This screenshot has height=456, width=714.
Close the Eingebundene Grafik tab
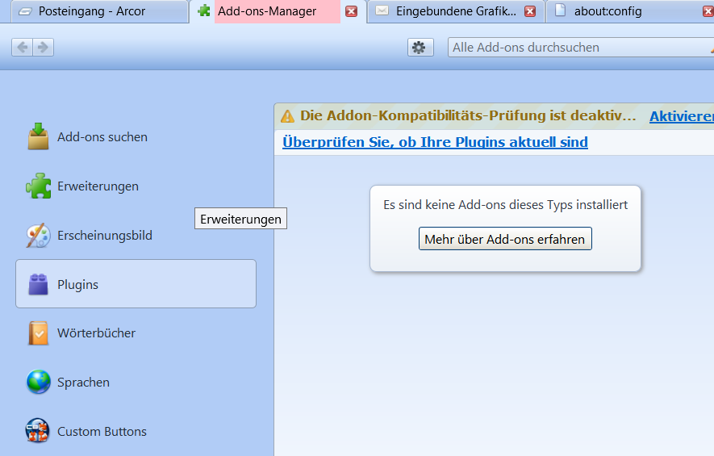[x=529, y=11]
